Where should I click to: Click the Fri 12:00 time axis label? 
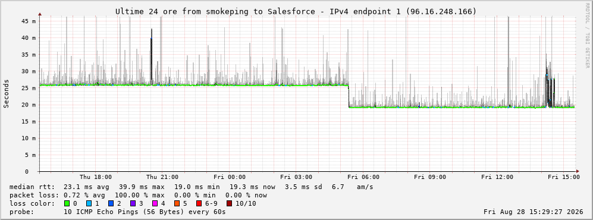pos(497,177)
